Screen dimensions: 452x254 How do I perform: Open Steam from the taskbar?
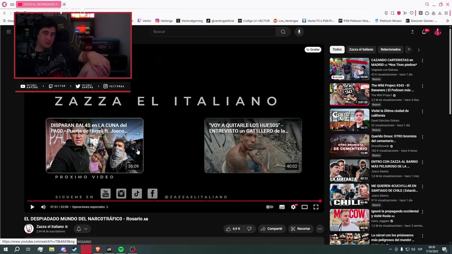pyautogui.click(x=75, y=249)
